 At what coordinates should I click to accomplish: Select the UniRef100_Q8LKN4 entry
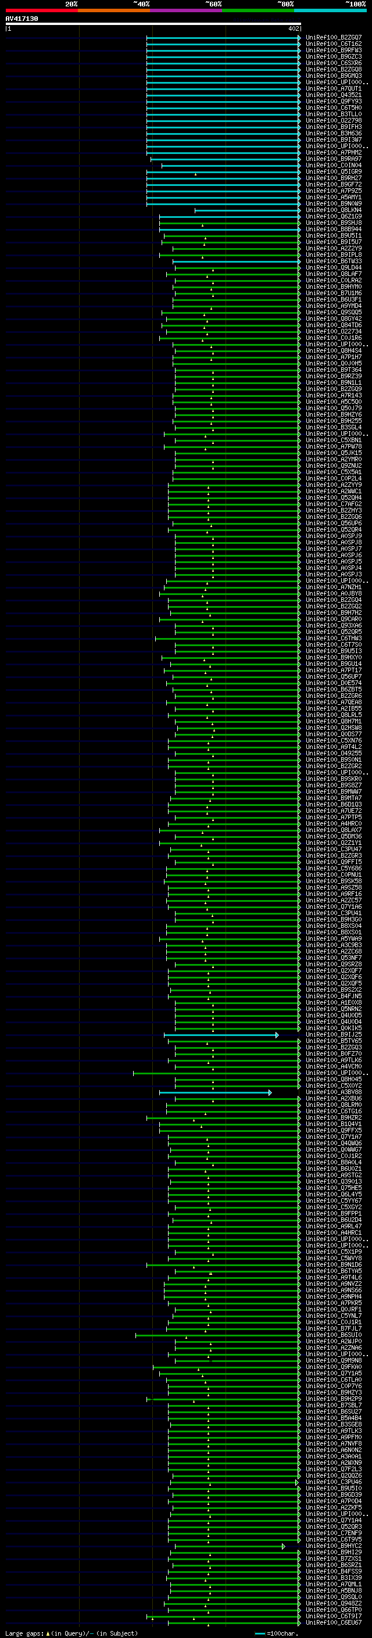pos(334,210)
